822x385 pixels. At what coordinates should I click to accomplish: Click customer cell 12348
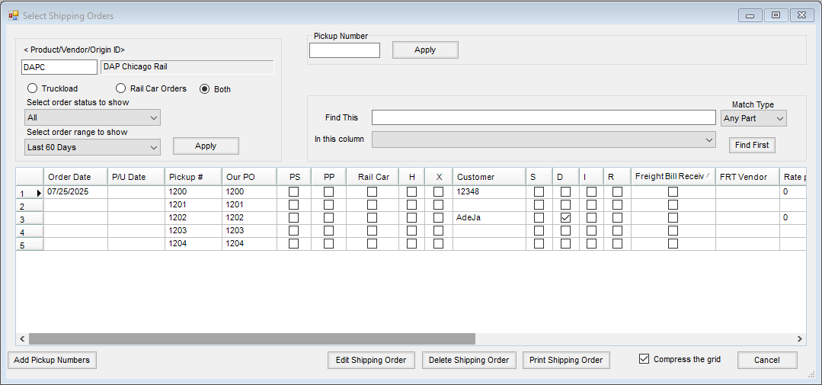point(489,192)
